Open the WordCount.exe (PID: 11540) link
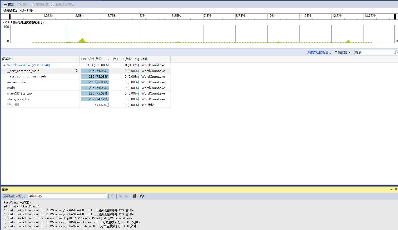 coord(29,65)
